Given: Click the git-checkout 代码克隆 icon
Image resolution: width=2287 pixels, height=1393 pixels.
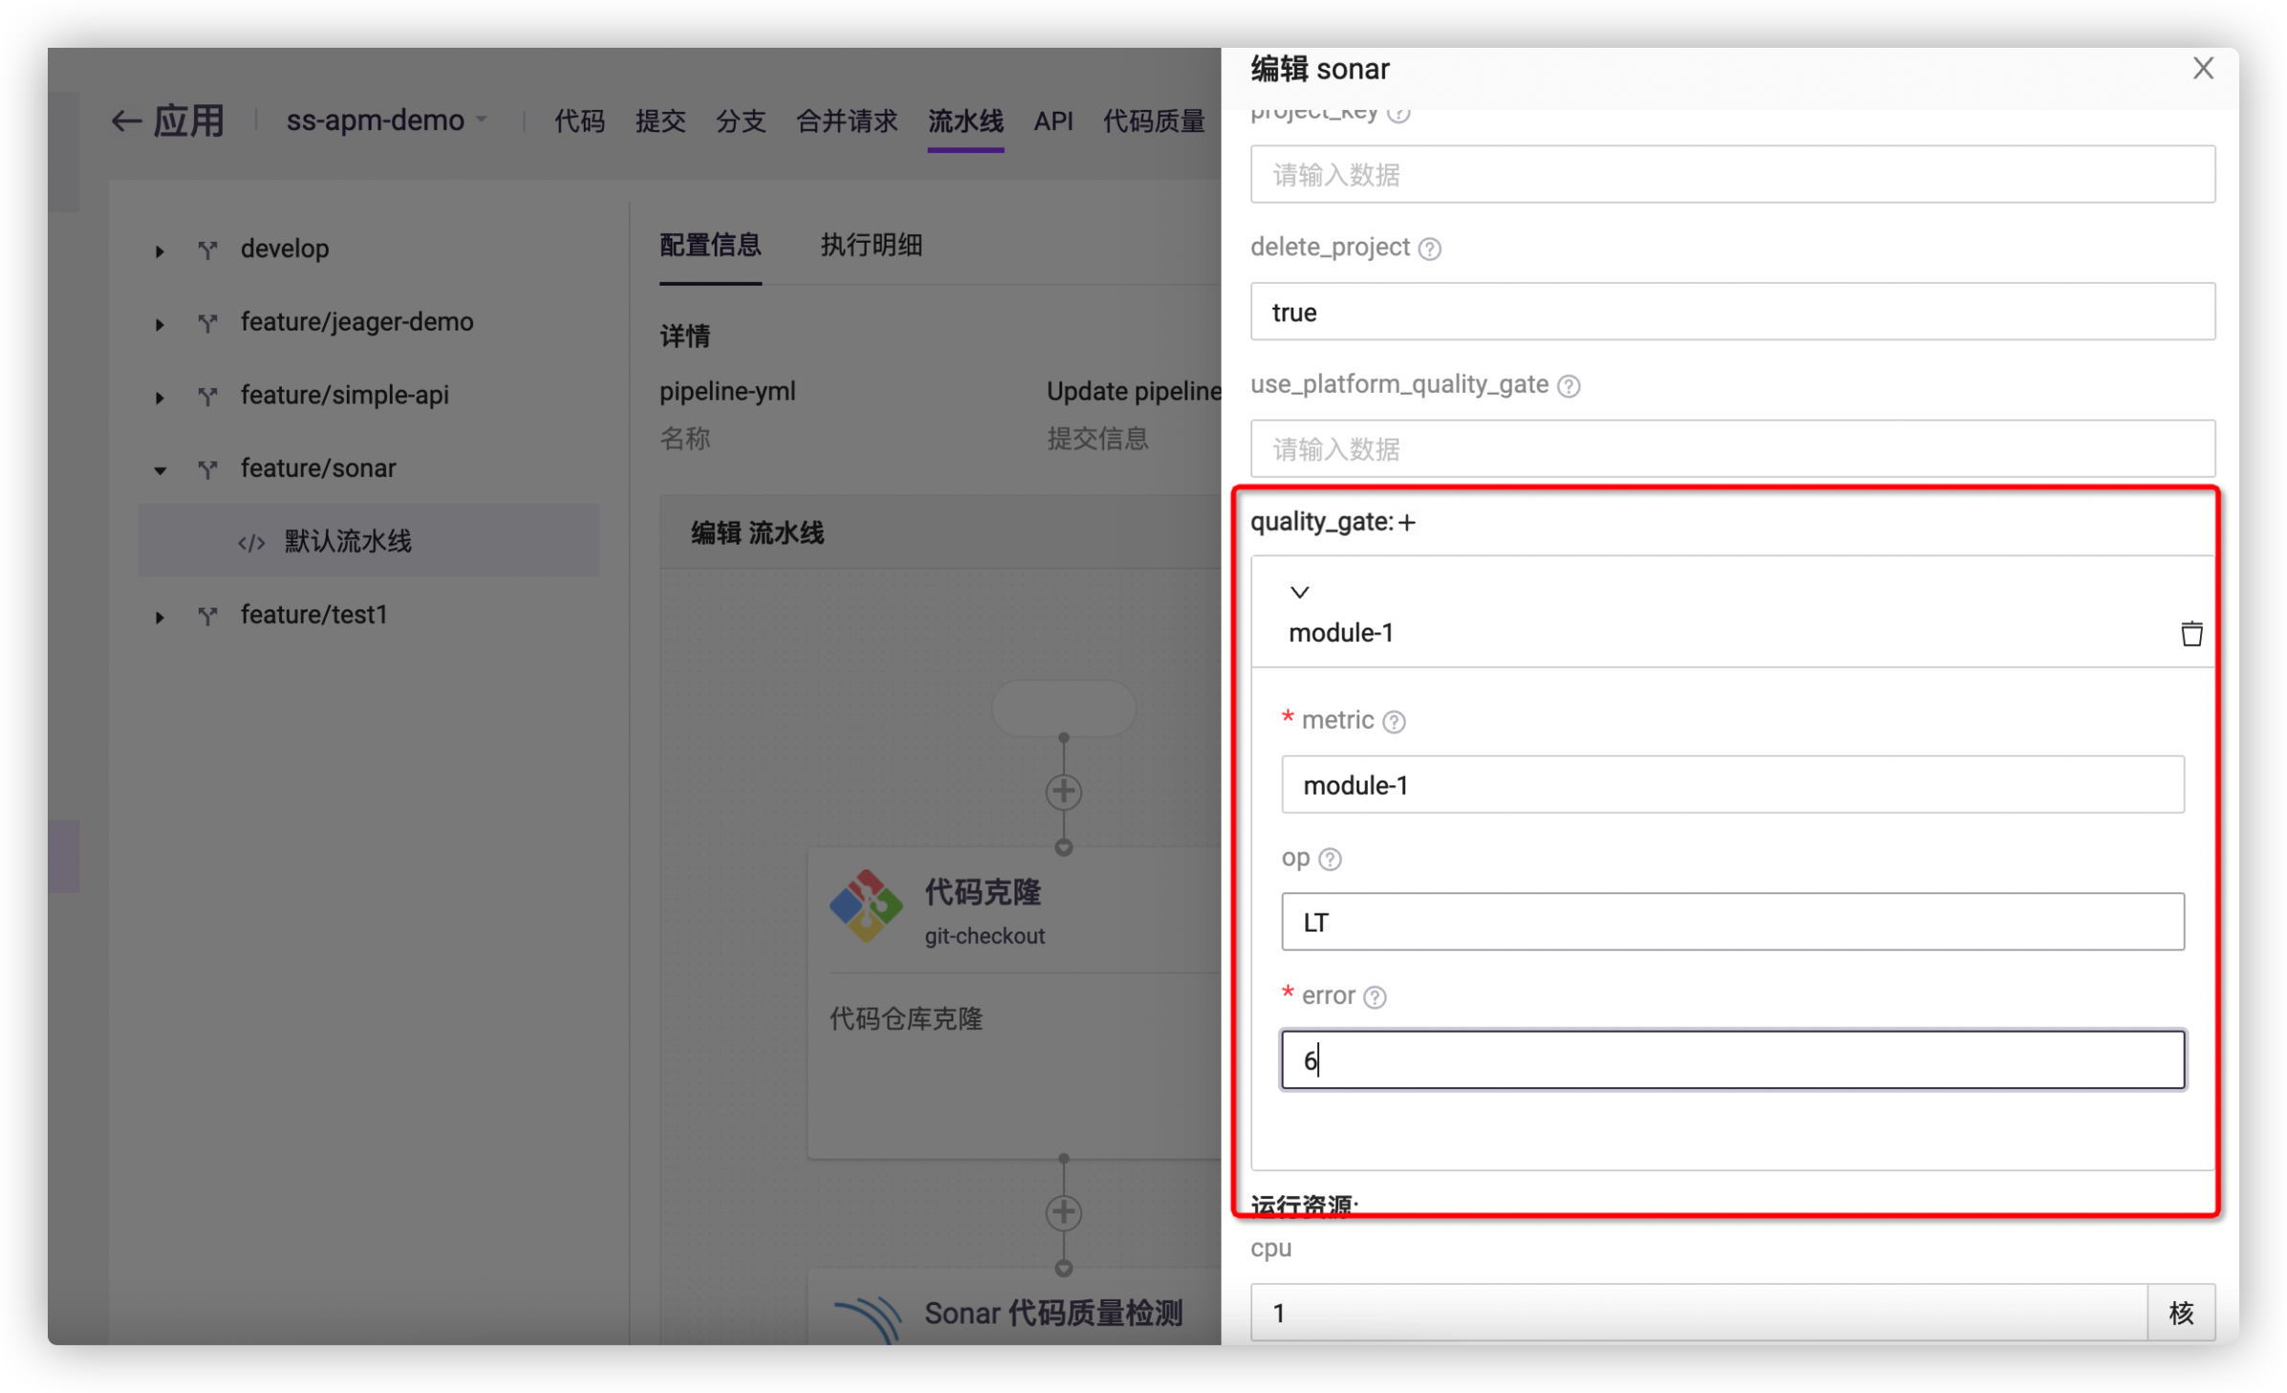Looking at the screenshot, I should (x=866, y=906).
